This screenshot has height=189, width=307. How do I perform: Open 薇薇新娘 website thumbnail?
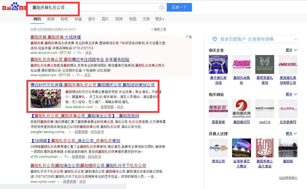pos(218,109)
